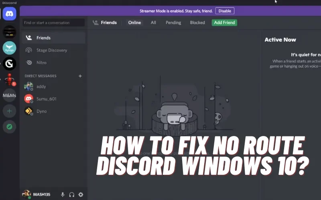Click the DIRECT MESSAGES header
This screenshot has height=200, width=321.
click(x=41, y=76)
